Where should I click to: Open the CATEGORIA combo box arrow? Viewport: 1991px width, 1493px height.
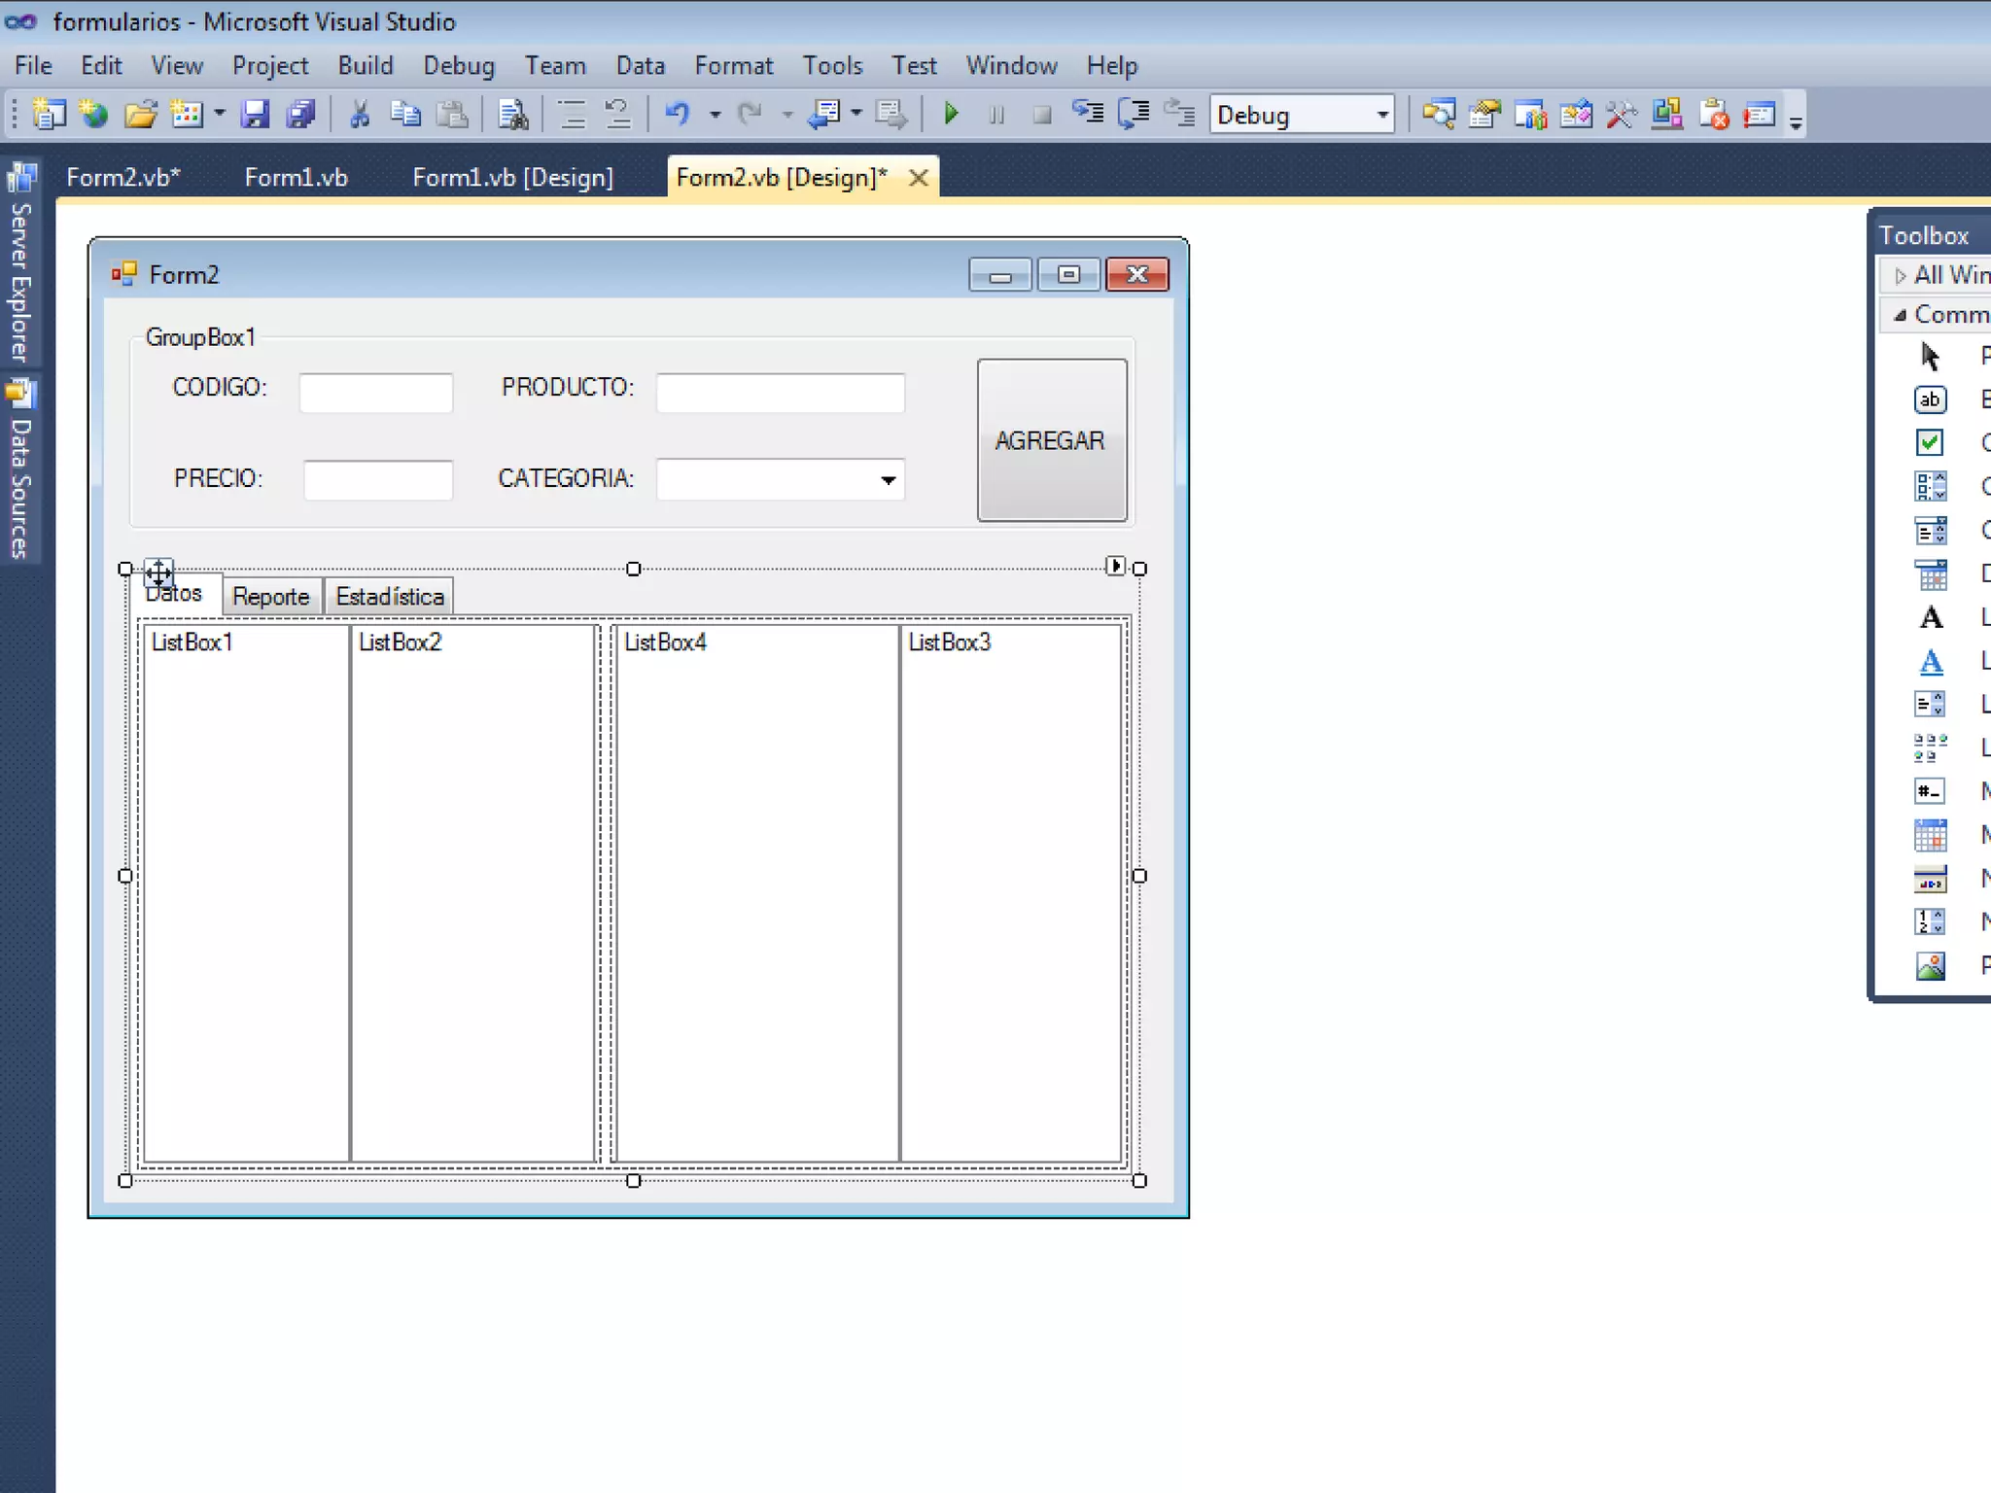[888, 480]
